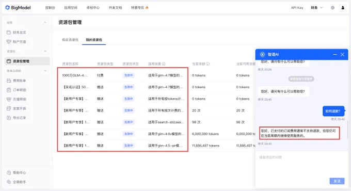
Task: Click the 发票开具 icon in sidebar
Action: point(9,108)
